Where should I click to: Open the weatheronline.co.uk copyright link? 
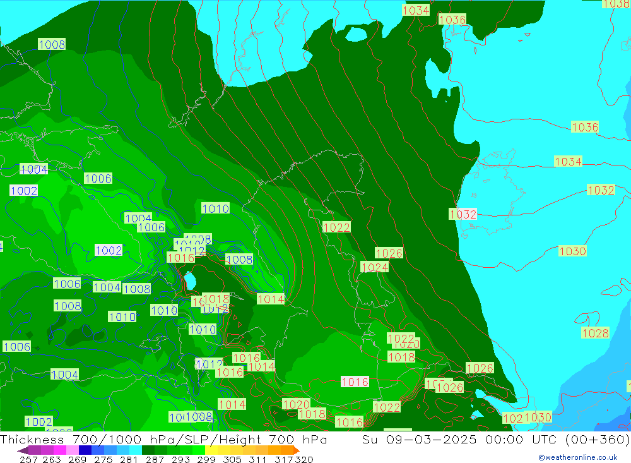[x=578, y=457]
